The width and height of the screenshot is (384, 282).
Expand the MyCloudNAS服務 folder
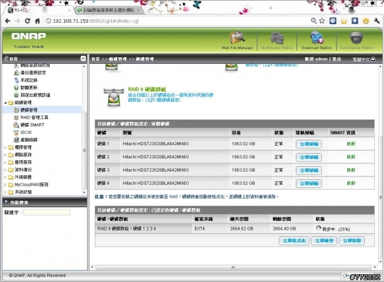point(5,185)
